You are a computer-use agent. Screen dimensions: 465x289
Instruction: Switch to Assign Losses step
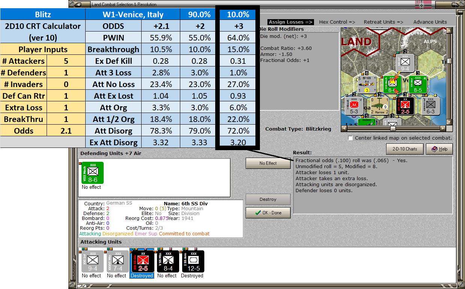[x=291, y=22]
